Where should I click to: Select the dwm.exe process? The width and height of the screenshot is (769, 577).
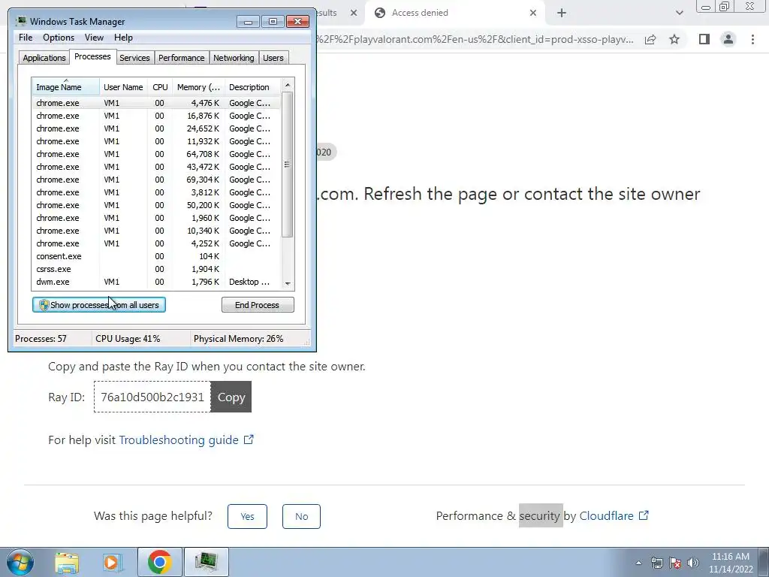[157, 282]
